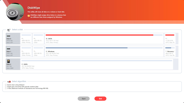Image resolution: width=184 pixels, height=103 pixels.
Task: Click the Start button
Action: tap(84, 99)
